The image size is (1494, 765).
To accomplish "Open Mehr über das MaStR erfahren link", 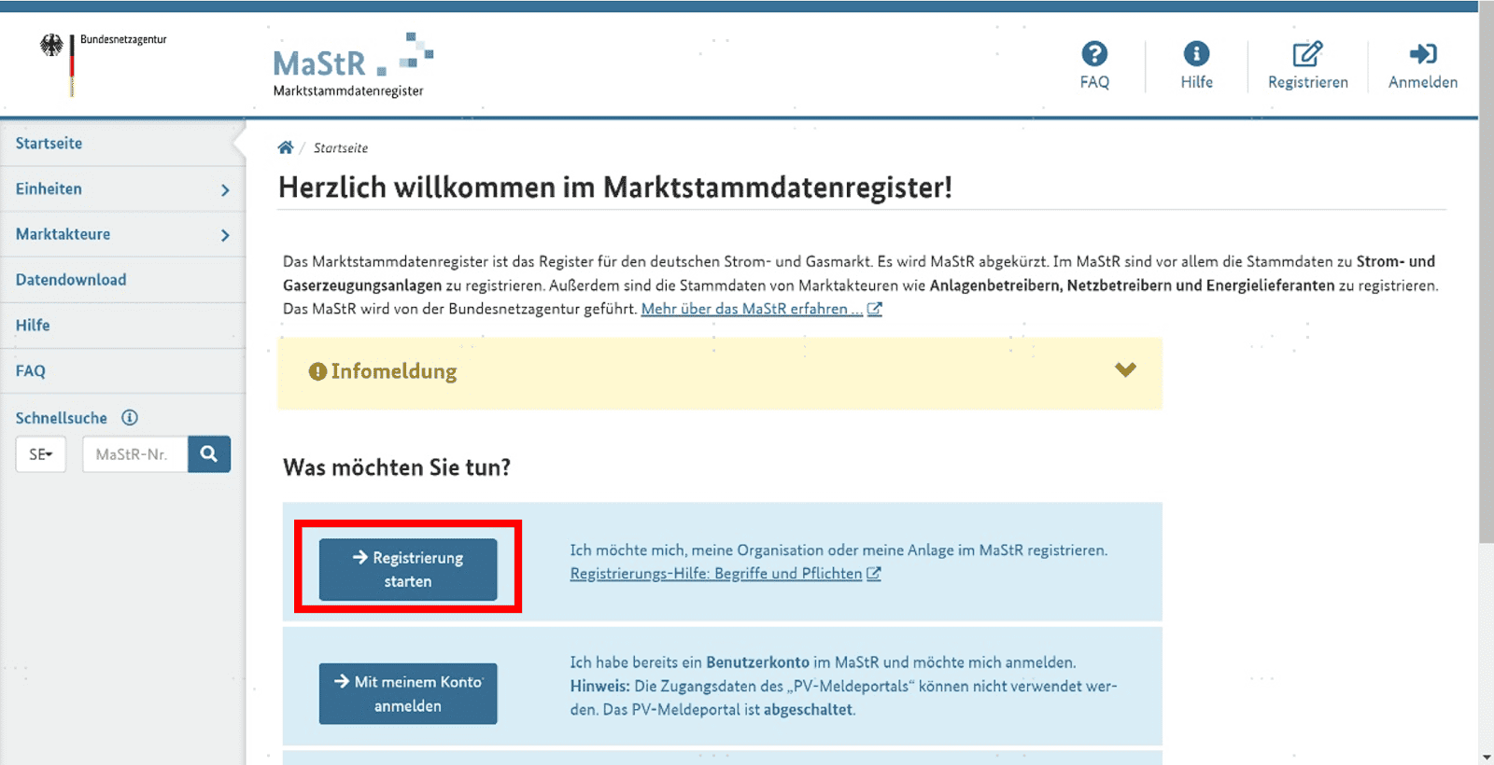I will [752, 309].
